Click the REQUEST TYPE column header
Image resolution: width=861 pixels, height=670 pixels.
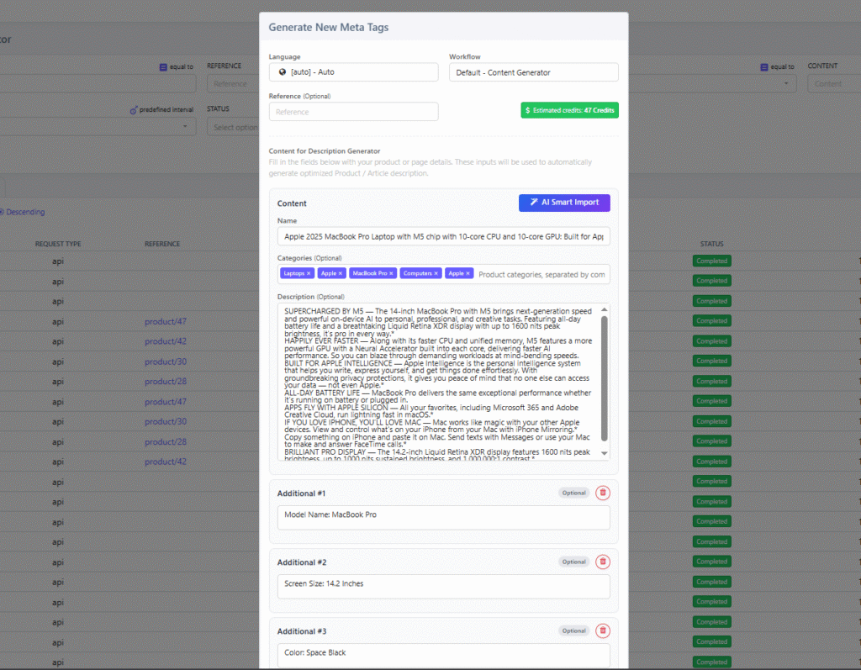58,244
